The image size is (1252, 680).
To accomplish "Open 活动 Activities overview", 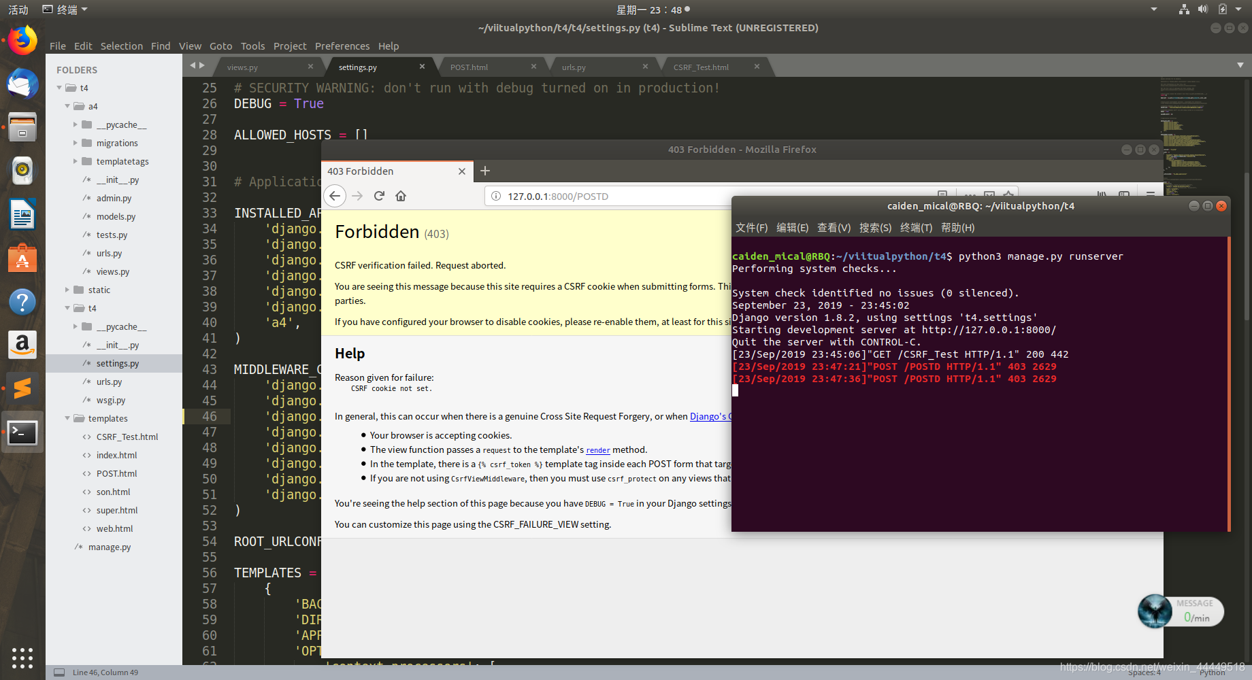I will pos(18,10).
